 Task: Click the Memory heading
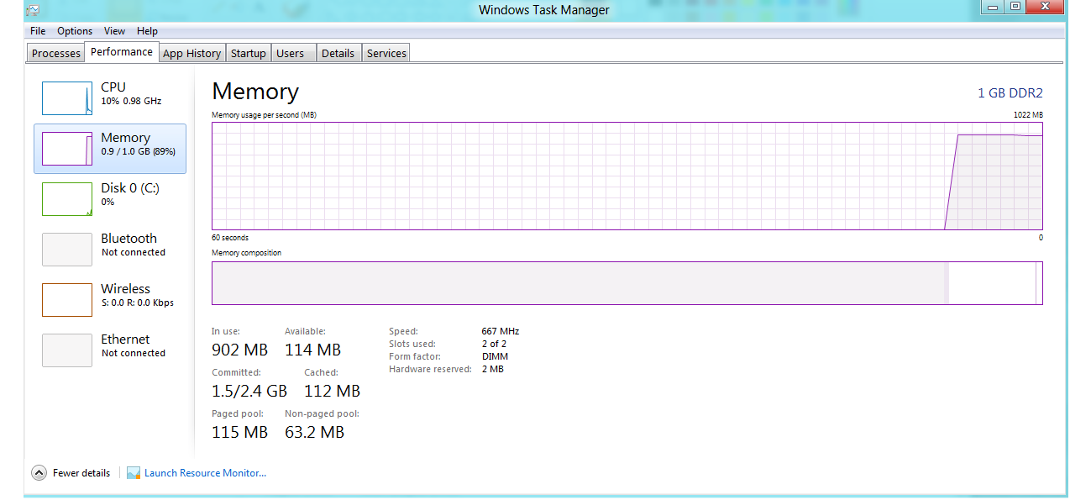tap(255, 92)
